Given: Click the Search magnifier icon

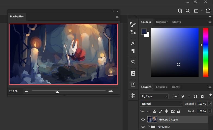Looking at the screenshot, I should point(188,11).
